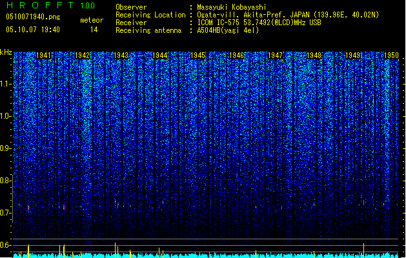Click the 1943 time marker

[x=121, y=55]
